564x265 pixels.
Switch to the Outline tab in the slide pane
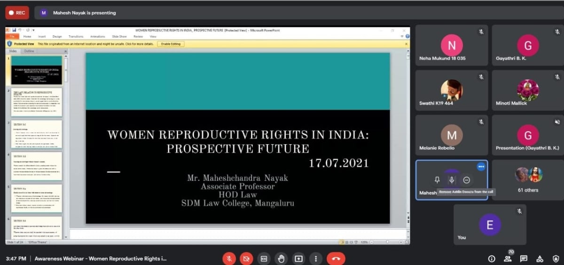pyautogui.click(x=29, y=51)
